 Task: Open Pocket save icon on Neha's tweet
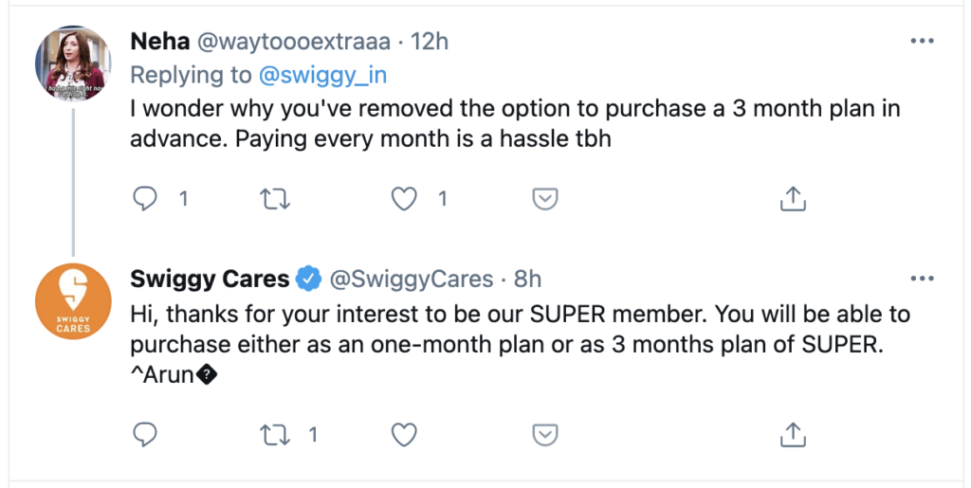point(544,199)
